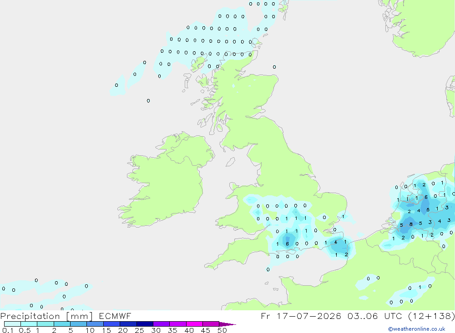Click the legend scale label "0.5"

25,330
